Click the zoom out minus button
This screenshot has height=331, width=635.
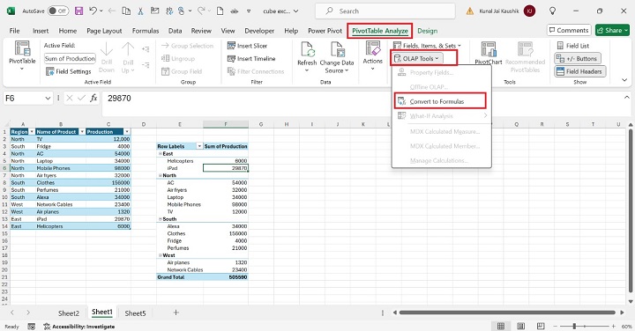click(556, 326)
